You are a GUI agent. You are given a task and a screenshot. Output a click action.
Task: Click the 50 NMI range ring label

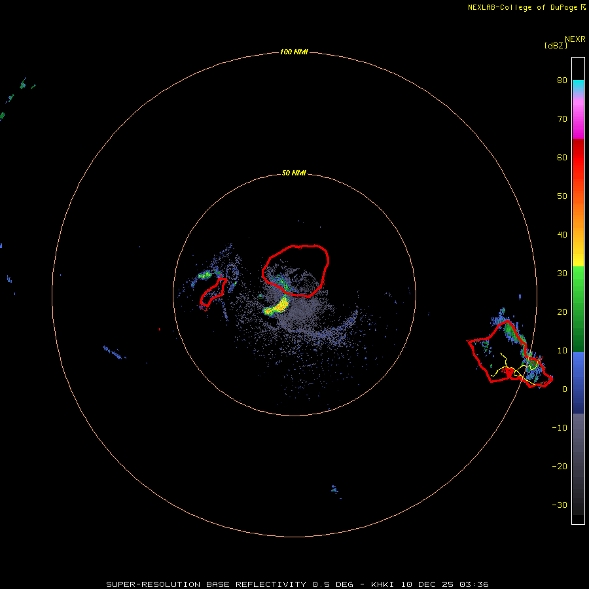coord(294,173)
